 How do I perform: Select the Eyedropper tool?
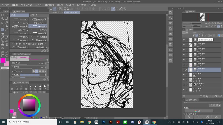tap(3, 37)
